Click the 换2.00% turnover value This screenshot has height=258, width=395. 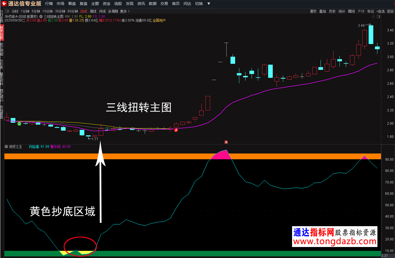tap(128, 20)
